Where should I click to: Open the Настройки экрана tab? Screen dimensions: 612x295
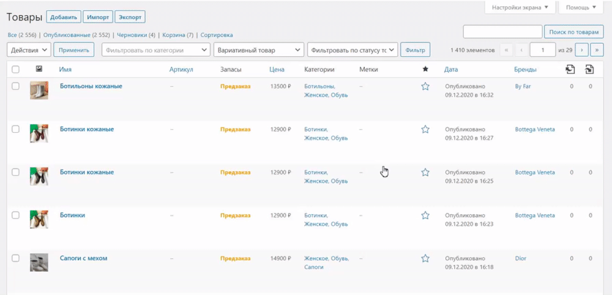click(520, 7)
